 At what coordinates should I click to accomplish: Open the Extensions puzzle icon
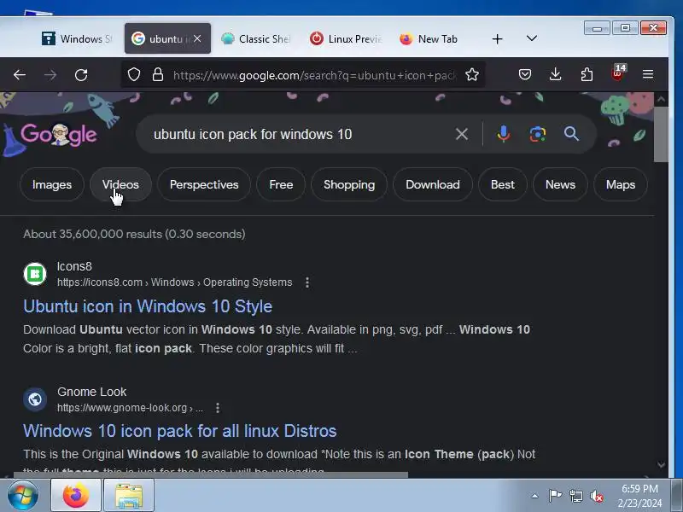(587, 75)
